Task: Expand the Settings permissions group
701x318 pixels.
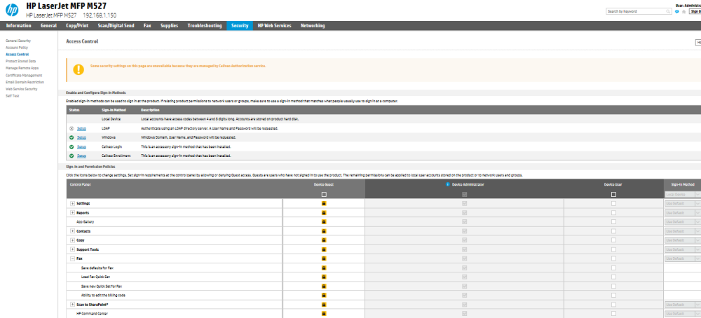Action: (72, 203)
